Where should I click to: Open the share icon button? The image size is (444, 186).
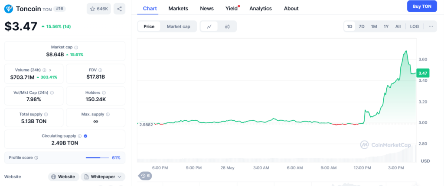pos(120,9)
